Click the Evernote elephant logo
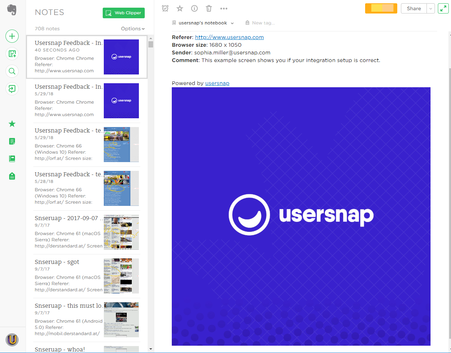 12,9
